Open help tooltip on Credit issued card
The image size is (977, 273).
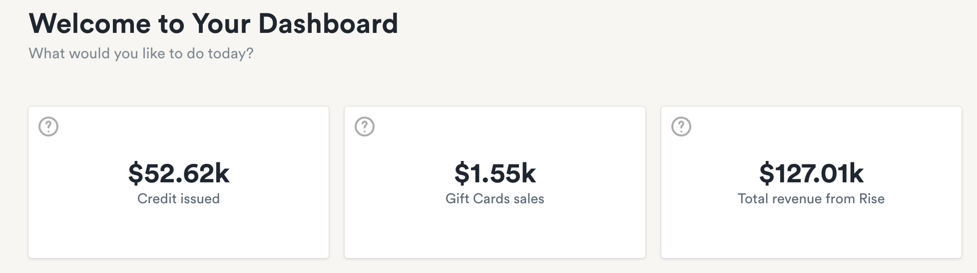(48, 127)
